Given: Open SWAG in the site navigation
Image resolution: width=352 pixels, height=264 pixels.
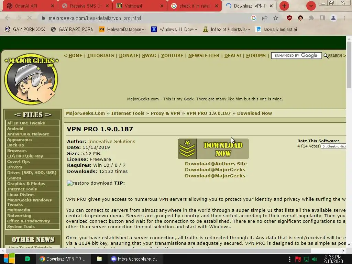Looking at the screenshot, I should [x=149, y=55].
